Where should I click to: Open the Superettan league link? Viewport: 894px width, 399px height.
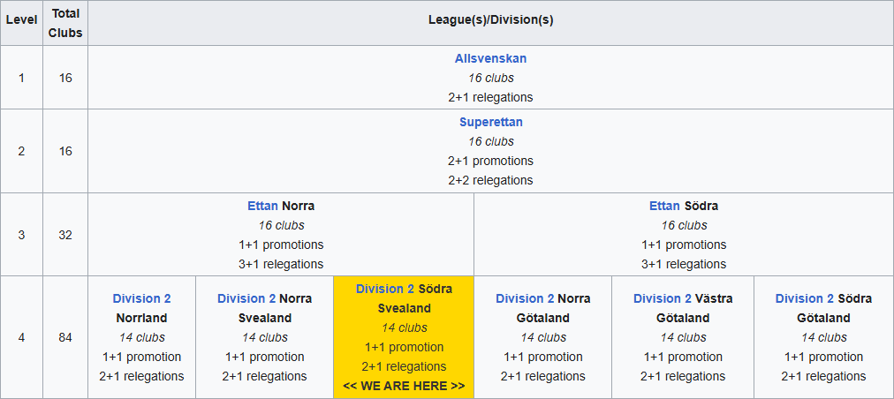[490, 122]
